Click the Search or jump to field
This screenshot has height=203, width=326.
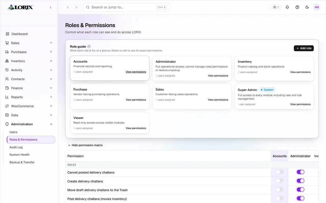[127, 7]
